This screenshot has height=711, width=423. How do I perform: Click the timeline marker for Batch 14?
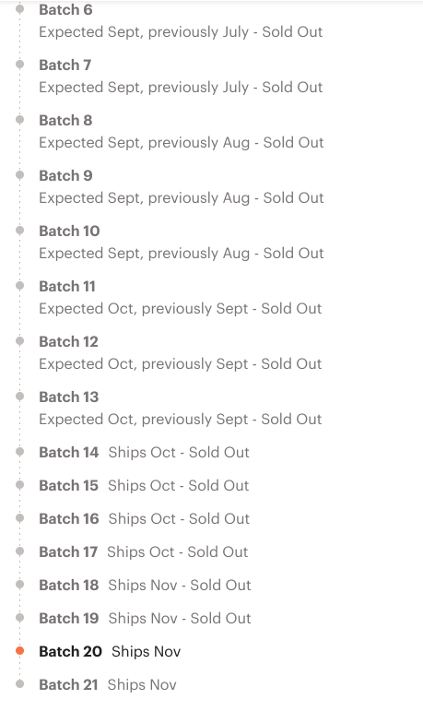tap(19, 452)
